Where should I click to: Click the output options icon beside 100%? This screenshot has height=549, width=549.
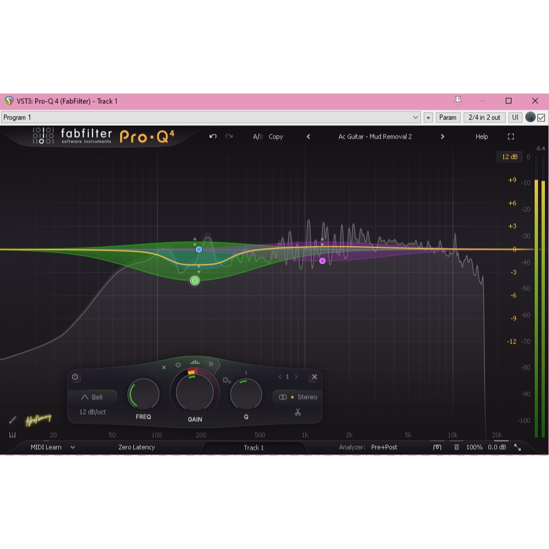[456, 447]
